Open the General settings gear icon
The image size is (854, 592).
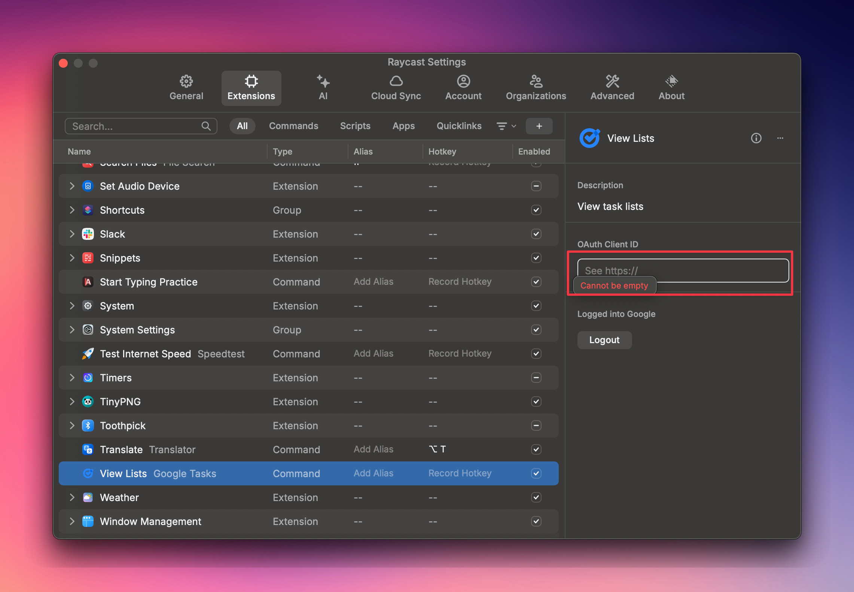point(186,81)
